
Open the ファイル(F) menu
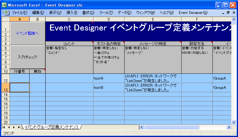pos(20,13)
